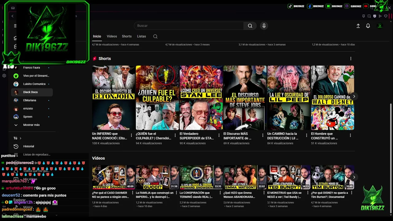Open options for the Walt Disney short
The height and width of the screenshot is (221, 393).
coord(350,135)
